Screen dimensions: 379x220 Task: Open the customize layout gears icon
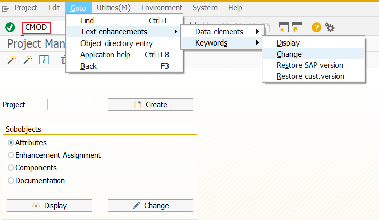point(330,27)
